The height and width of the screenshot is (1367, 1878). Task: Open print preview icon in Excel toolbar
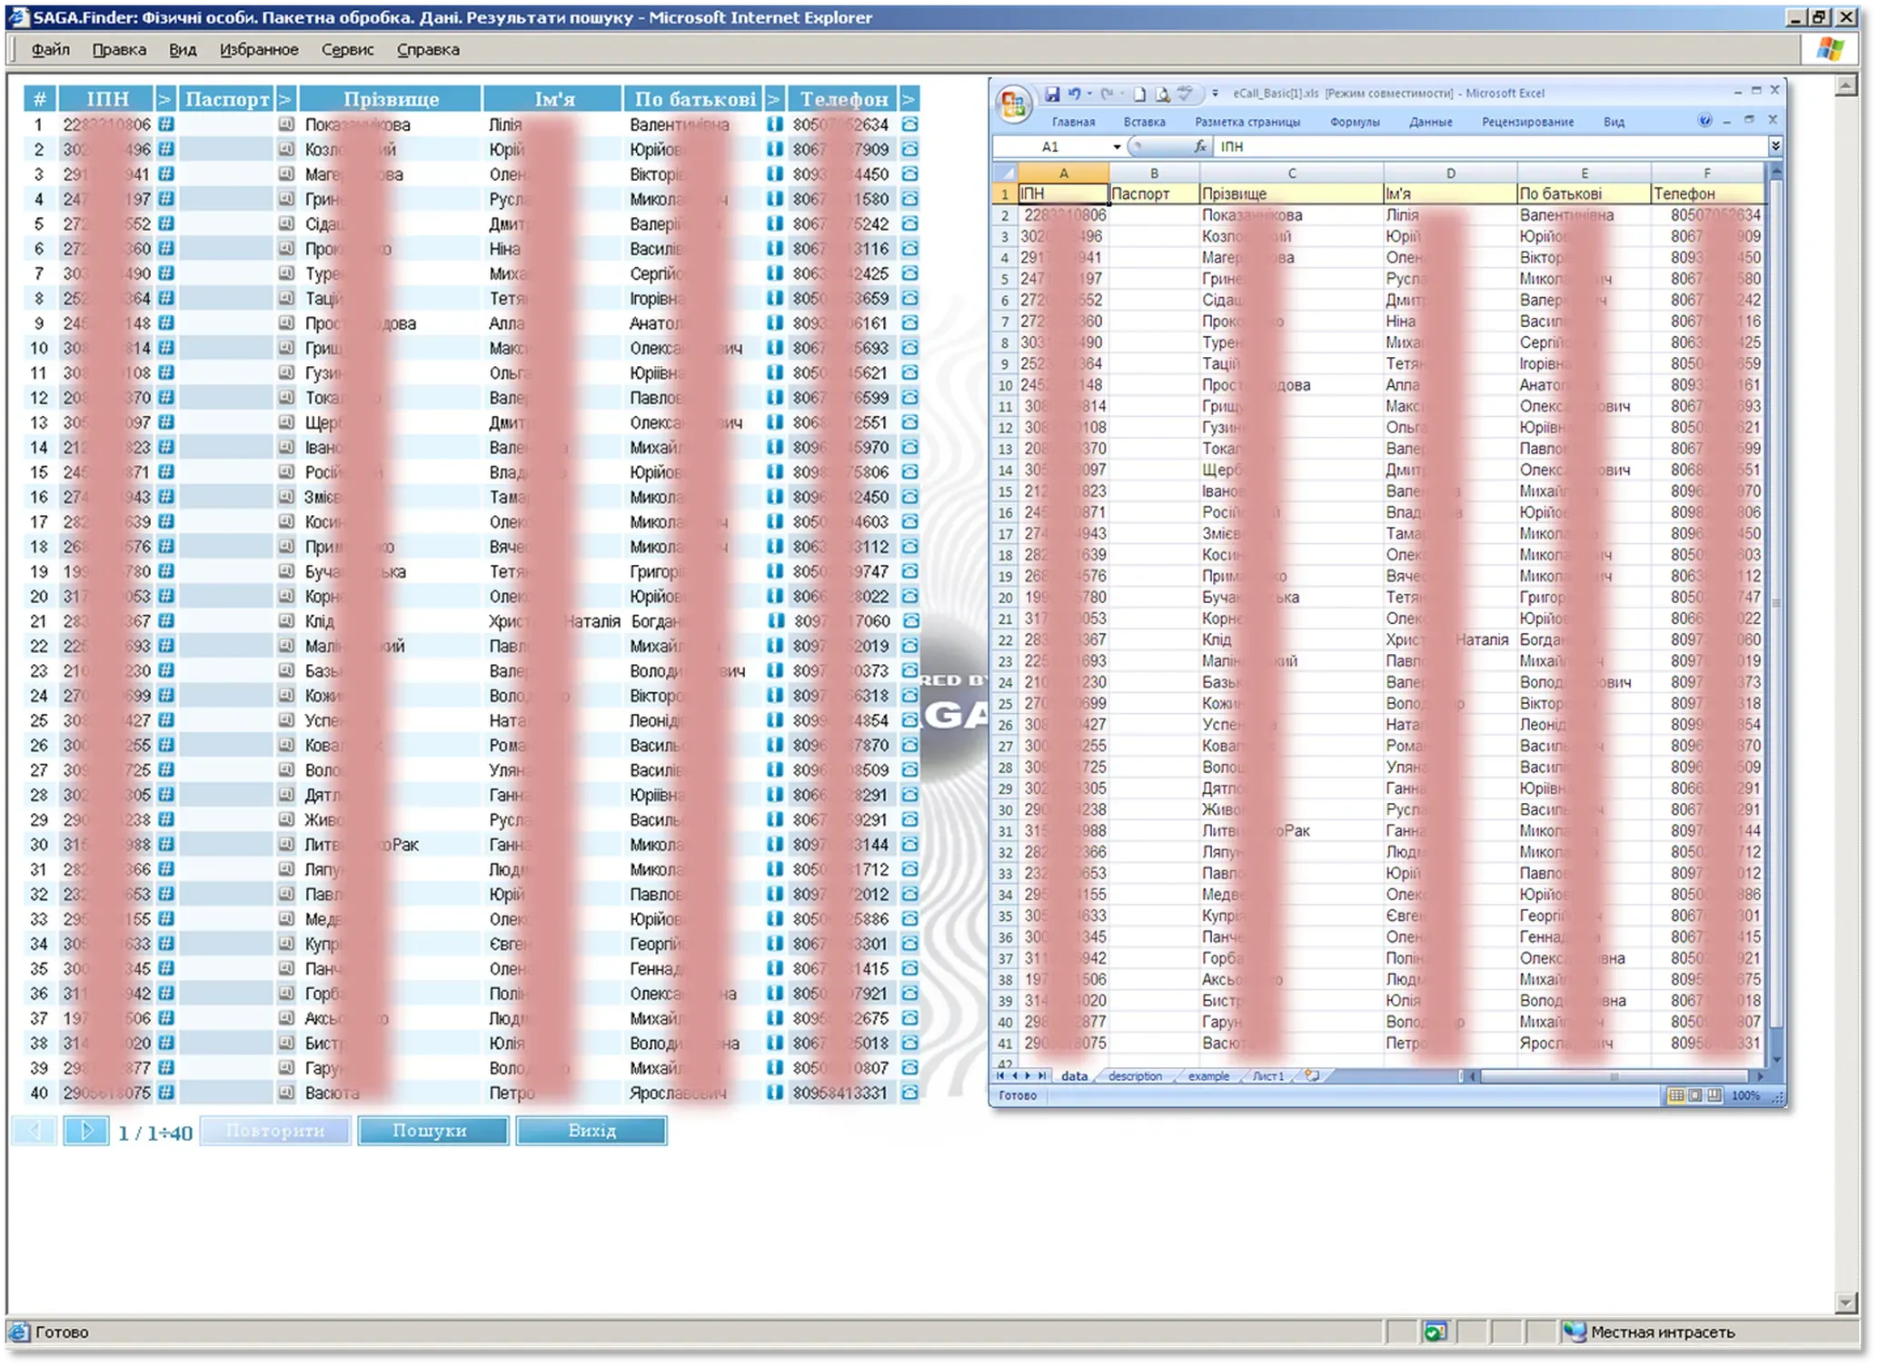pyautogui.click(x=1162, y=94)
